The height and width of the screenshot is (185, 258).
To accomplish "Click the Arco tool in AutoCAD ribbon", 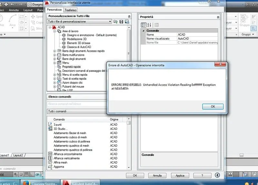I will (13, 21).
